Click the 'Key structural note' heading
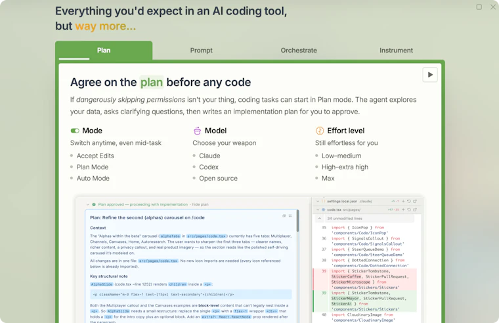Image resolution: width=499 pixels, height=323 pixels. [x=109, y=276]
